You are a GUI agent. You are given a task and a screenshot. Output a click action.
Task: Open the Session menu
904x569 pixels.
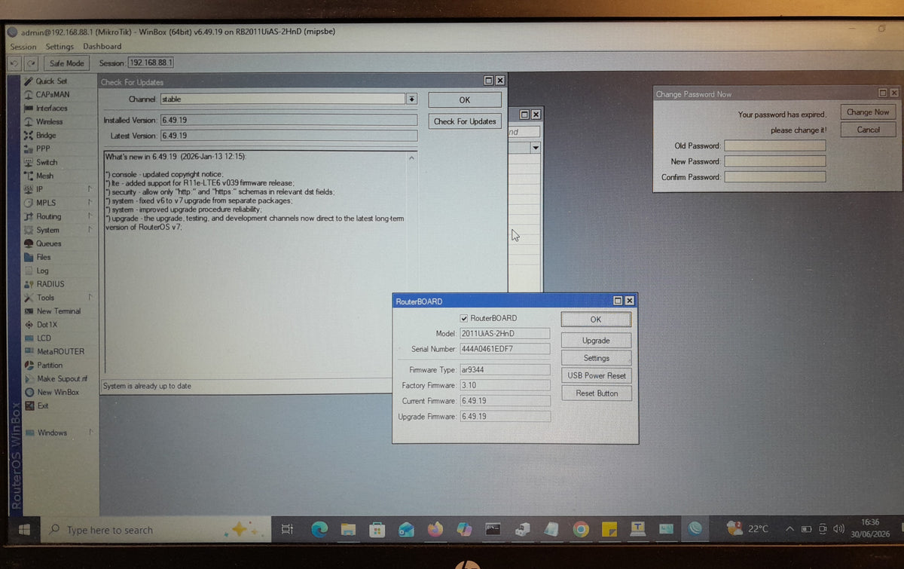23,47
